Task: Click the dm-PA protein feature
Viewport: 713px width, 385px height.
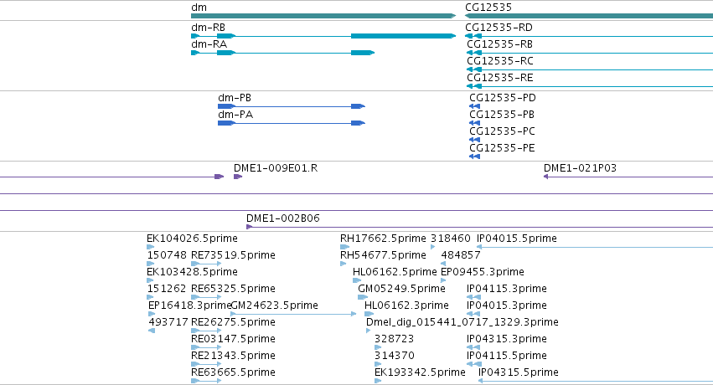Action: click(x=292, y=123)
